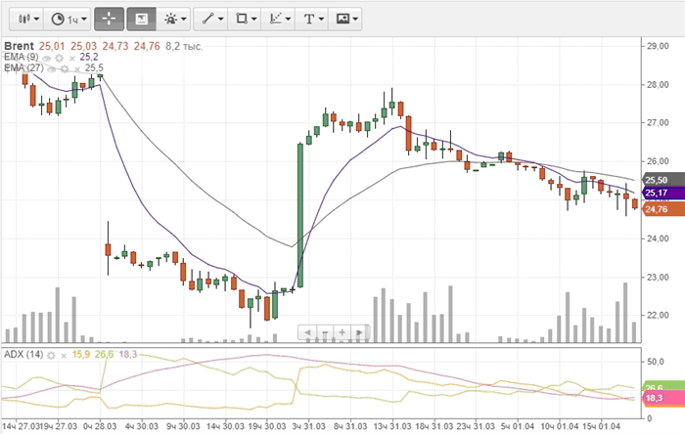Click the 26,6 green ADX value marker
The width and height of the screenshot is (685, 434).
click(662, 386)
